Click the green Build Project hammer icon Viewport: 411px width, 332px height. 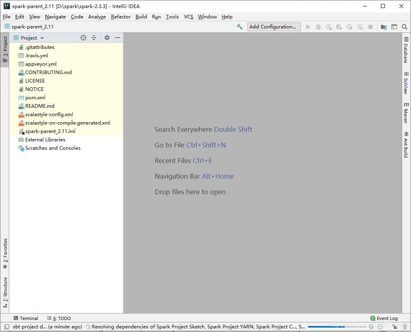click(239, 27)
